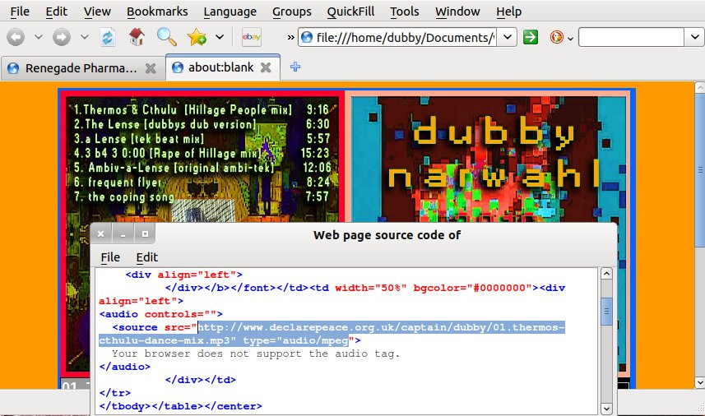Close the about:blank tab
The width and height of the screenshot is (705, 416).
click(268, 68)
